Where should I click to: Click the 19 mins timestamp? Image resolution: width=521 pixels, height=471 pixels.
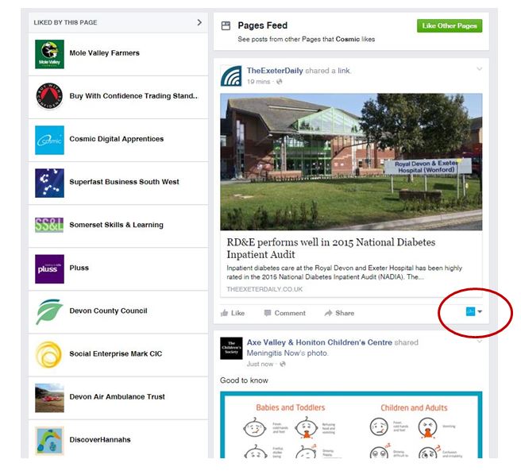[258, 82]
